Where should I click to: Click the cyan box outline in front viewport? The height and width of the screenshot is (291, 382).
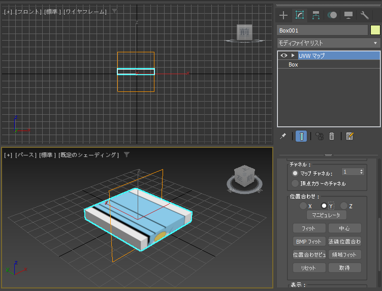coord(136,71)
